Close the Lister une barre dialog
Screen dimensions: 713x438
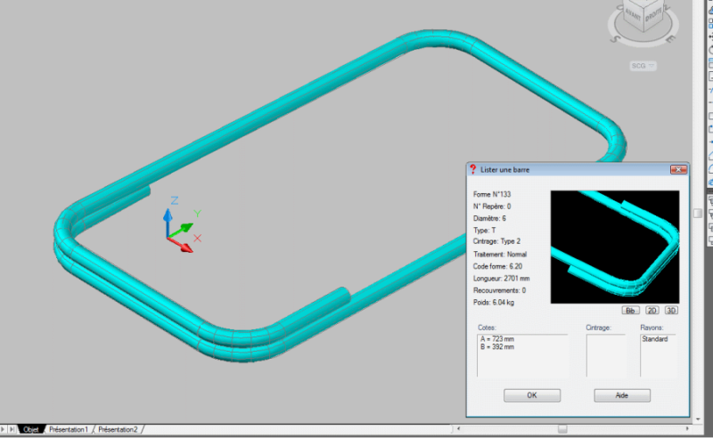(x=679, y=169)
